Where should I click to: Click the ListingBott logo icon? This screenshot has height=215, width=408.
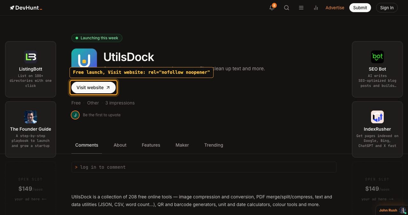coord(31,57)
